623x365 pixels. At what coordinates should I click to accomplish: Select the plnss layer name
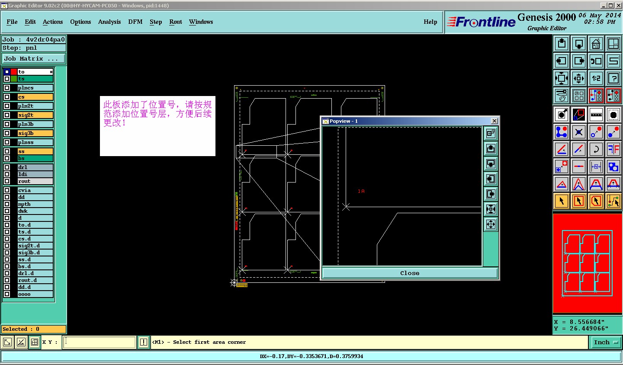35,142
